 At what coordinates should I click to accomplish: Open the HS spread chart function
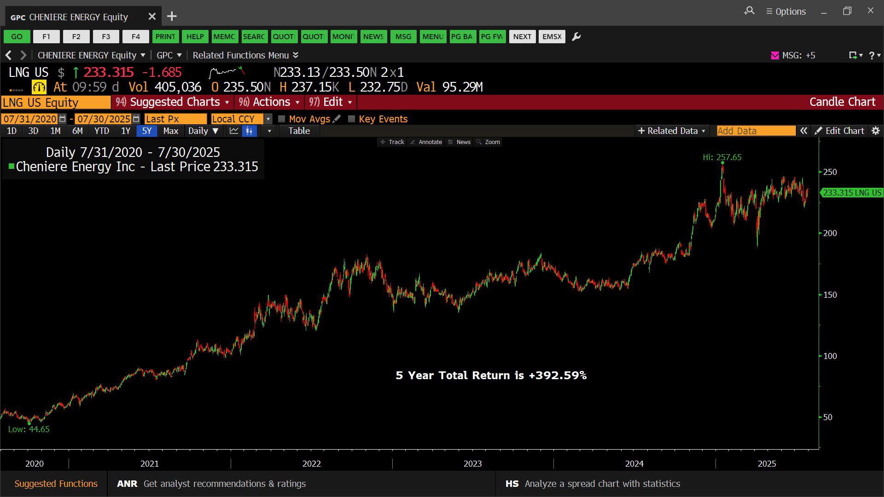point(593,484)
